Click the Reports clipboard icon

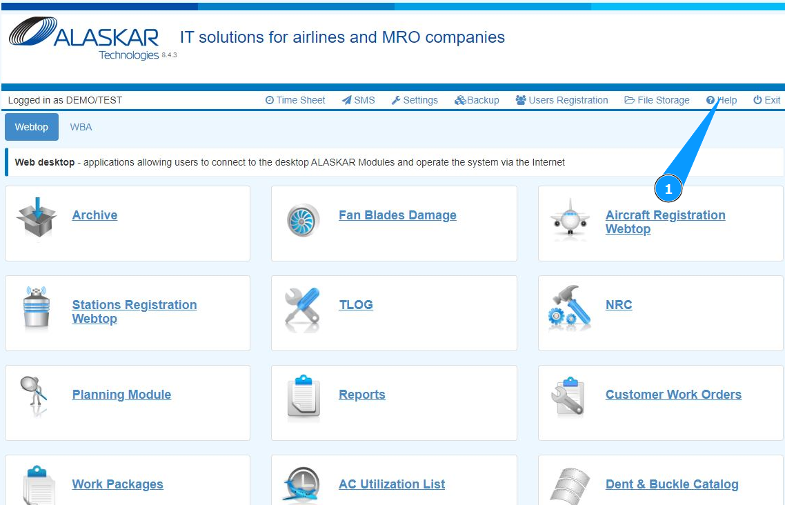[304, 396]
